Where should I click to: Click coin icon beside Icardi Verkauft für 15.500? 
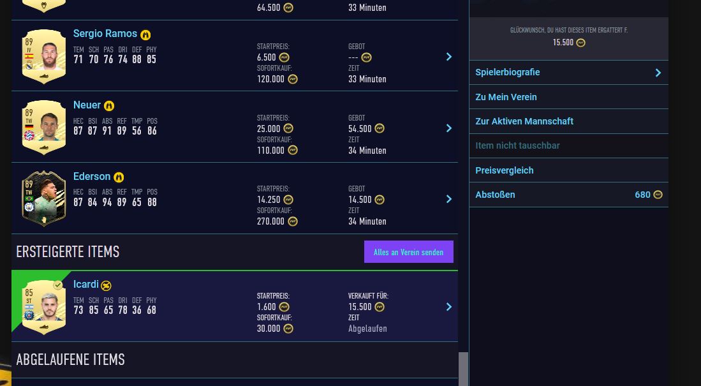pyautogui.click(x=379, y=308)
